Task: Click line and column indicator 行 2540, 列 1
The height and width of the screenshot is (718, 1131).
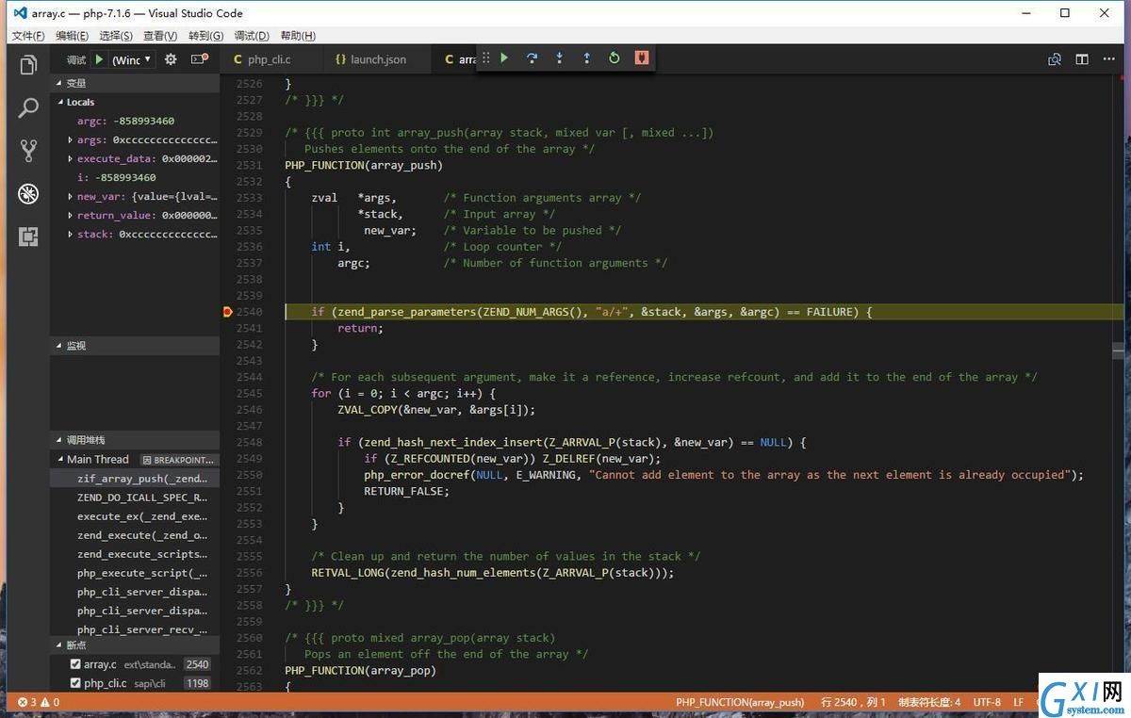Action: coord(853,702)
